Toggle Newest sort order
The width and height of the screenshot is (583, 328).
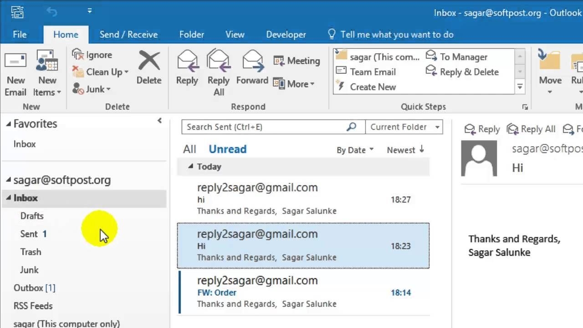tap(405, 150)
